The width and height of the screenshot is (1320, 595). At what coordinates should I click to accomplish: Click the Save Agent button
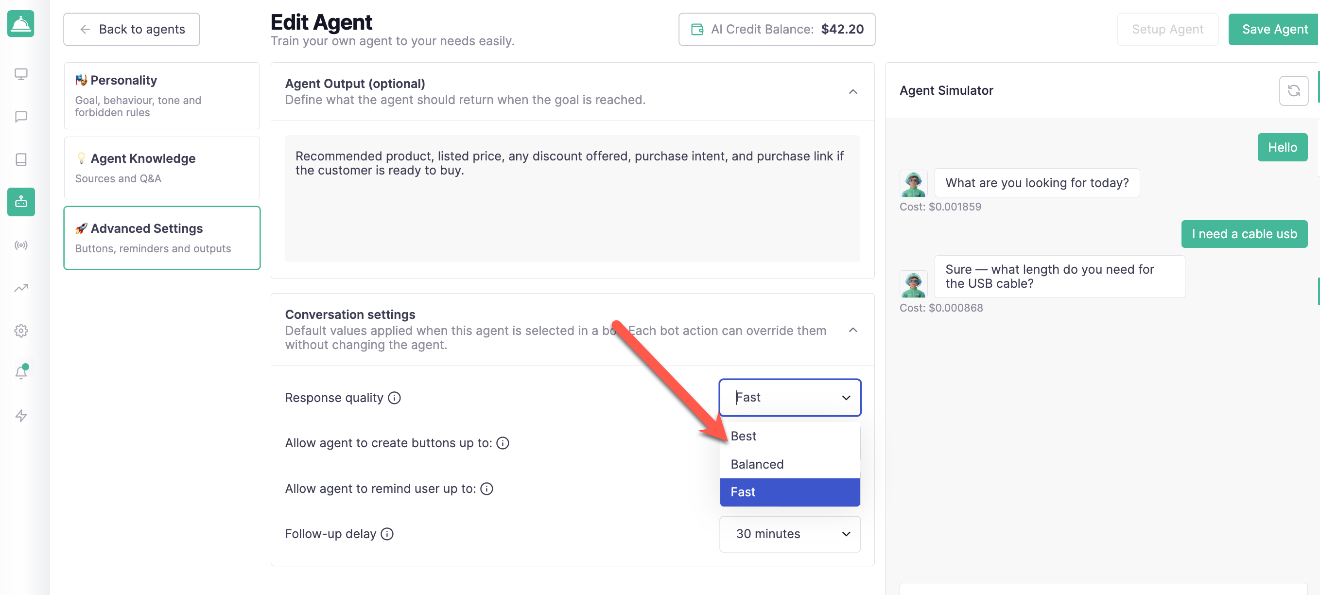pos(1274,29)
